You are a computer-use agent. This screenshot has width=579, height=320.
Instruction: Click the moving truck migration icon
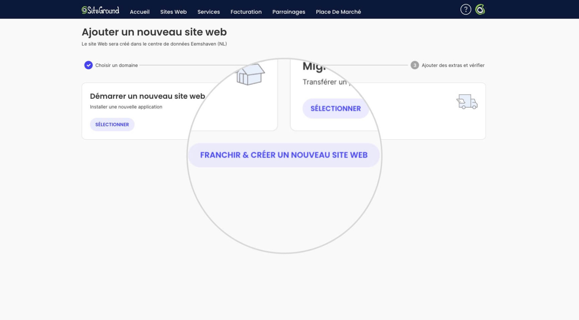(x=467, y=102)
